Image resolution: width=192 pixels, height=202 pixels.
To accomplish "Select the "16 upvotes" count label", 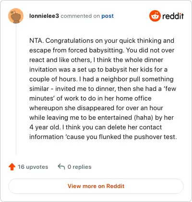I will pyautogui.click(x=33, y=167).
